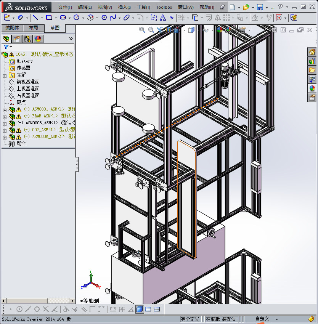Viewport: 318px width, 324px height.
Task: Select the Sketch tool icon
Action: tap(7, 18)
